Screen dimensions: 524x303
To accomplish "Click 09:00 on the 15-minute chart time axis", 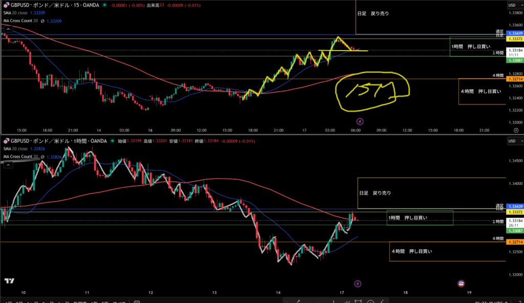I will pos(381,131).
